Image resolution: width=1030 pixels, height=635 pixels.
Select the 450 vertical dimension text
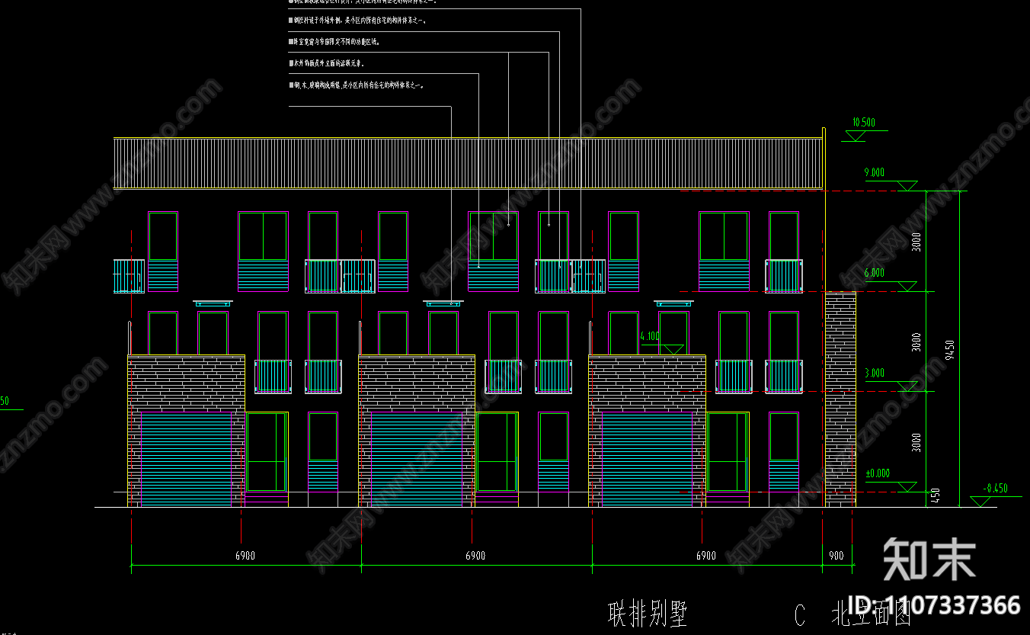pyautogui.click(x=937, y=496)
